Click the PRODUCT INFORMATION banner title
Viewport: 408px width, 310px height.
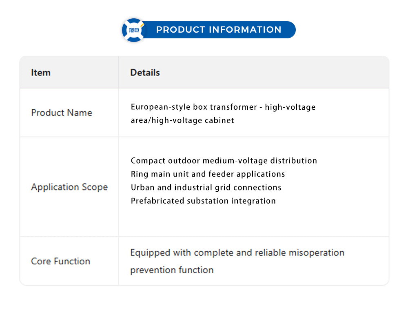coord(219,30)
